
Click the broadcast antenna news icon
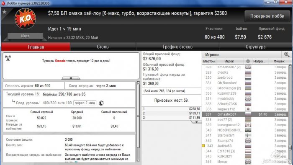click(x=8, y=58)
